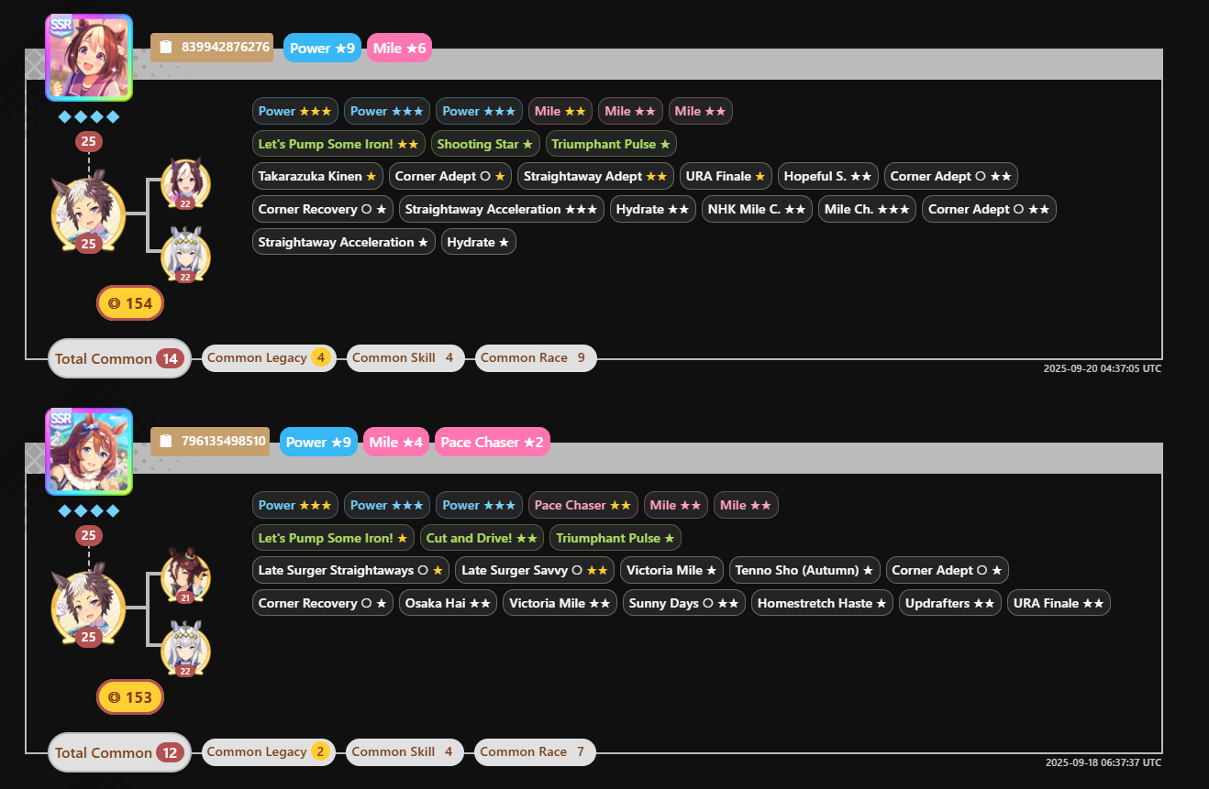Select the Late Surger Straightaways ○ ★ chip
This screenshot has height=789, width=1209.
pos(350,570)
